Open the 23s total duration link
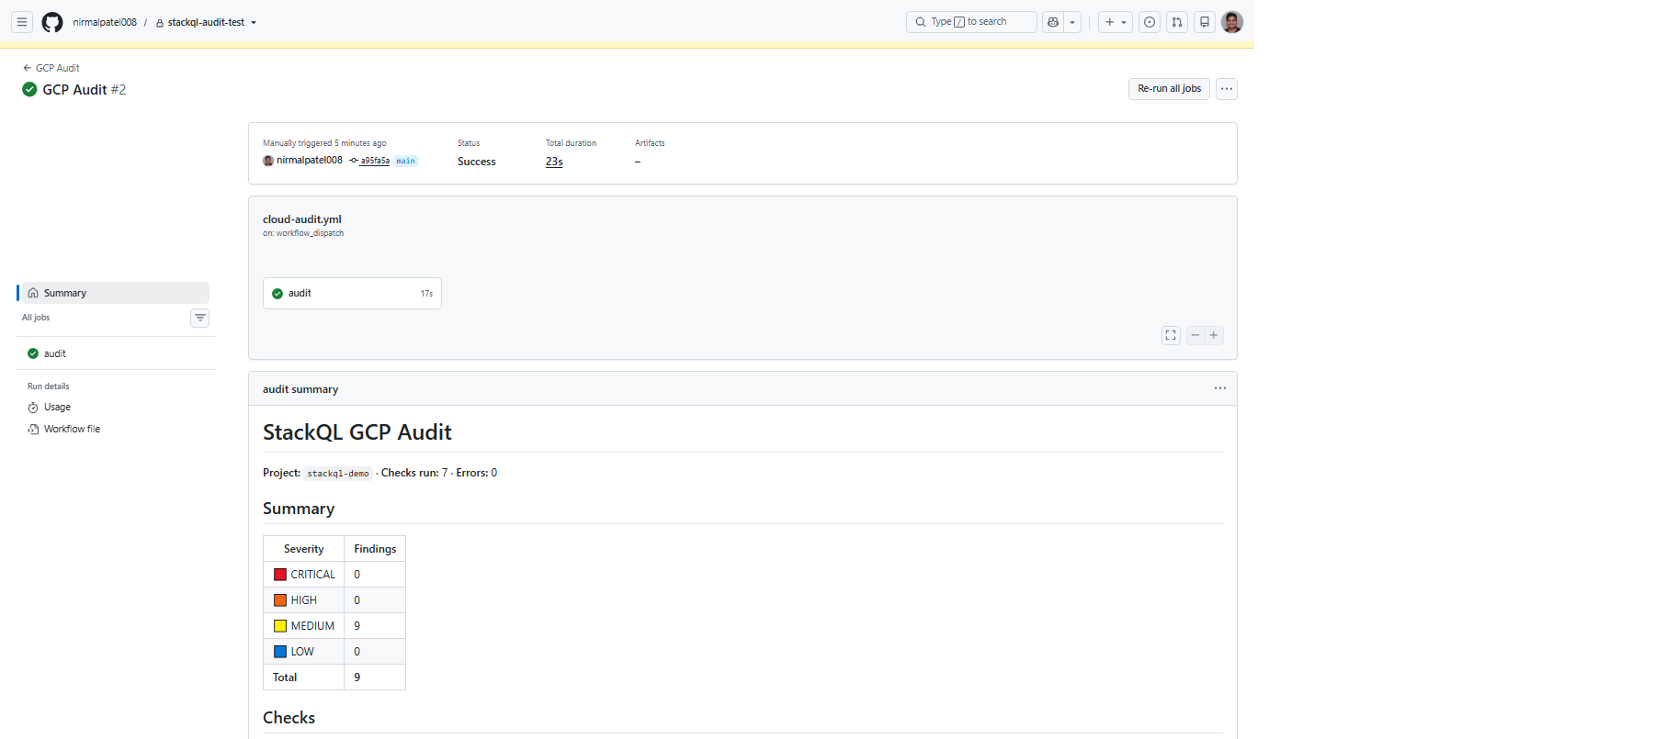The width and height of the screenshot is (1654, 739). [x=554, y=162]
